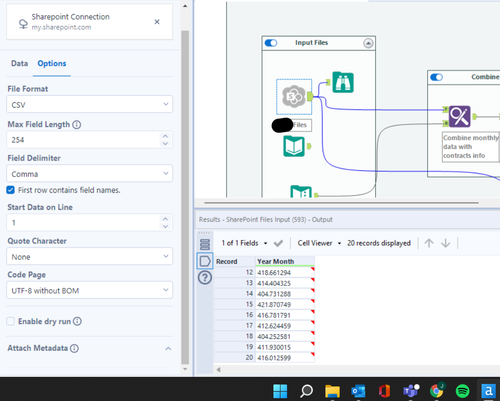Toggle off the Input Files container
Viewport: 500px width, 401px height.
click(271, 43)
